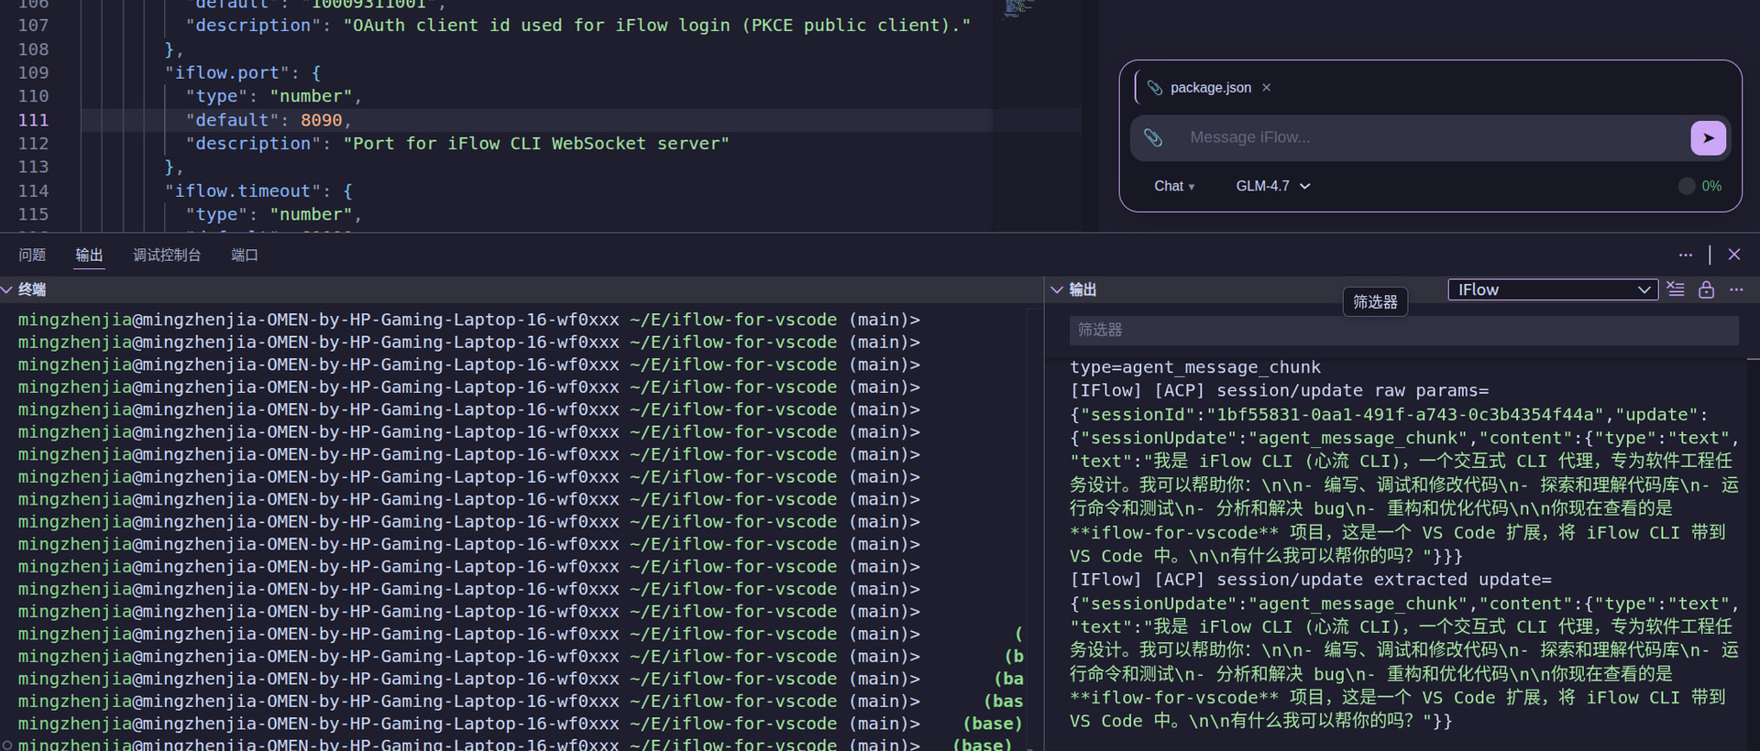Collapse the 终端 section

tap(7, 289)
